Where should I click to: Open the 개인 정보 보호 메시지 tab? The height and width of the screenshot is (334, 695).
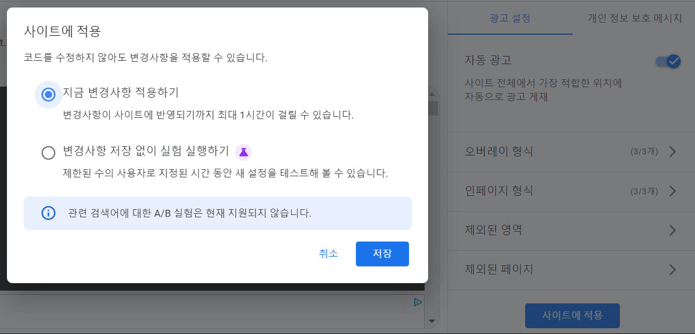[634, 18]
